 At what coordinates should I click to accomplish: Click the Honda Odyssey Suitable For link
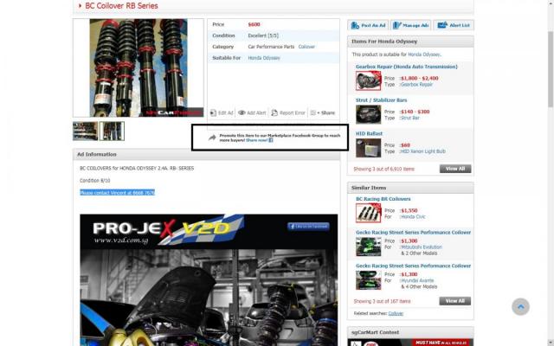pyautogui.click(x=264, y=58)
